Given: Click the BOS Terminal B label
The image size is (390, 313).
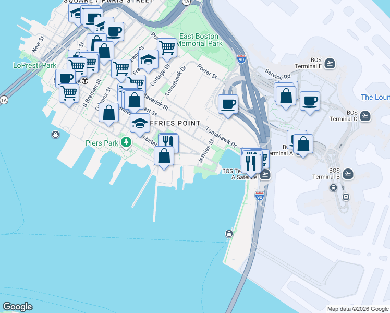Looking at the screenshot, I should coord(326,174).
